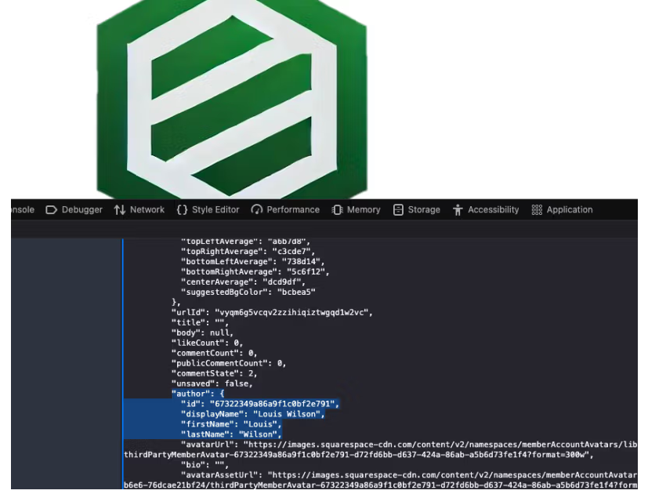Click the "lastName": "Wilson" line
This screenshot has height=494, width=648.
tap(230, 434)
